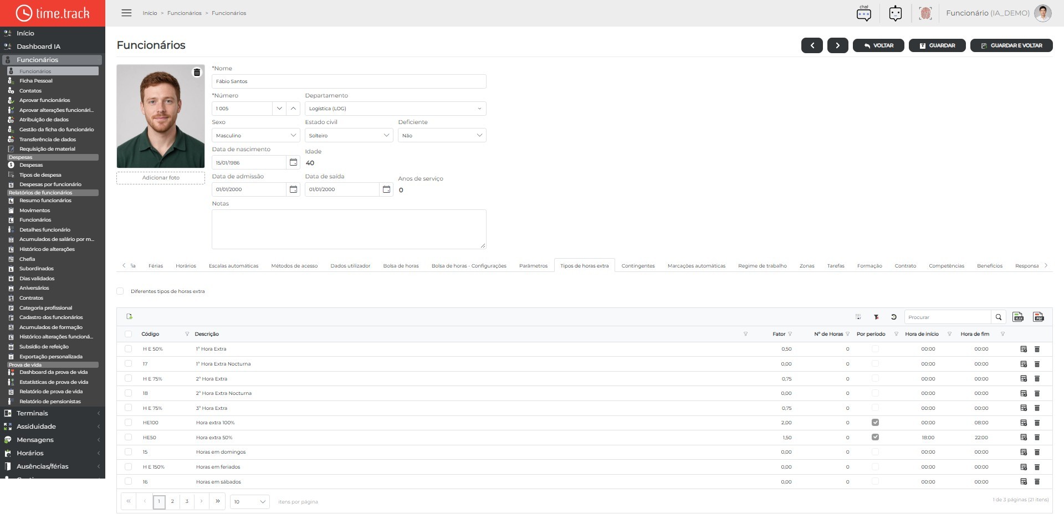Click the Adicionar foto button
This screenshot has height=519, width=1064.
[x=161, y=178]
